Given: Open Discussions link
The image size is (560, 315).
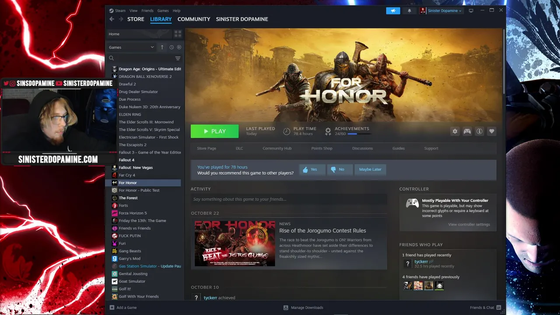Looking at the screenshot, I should tap(362, 148).
